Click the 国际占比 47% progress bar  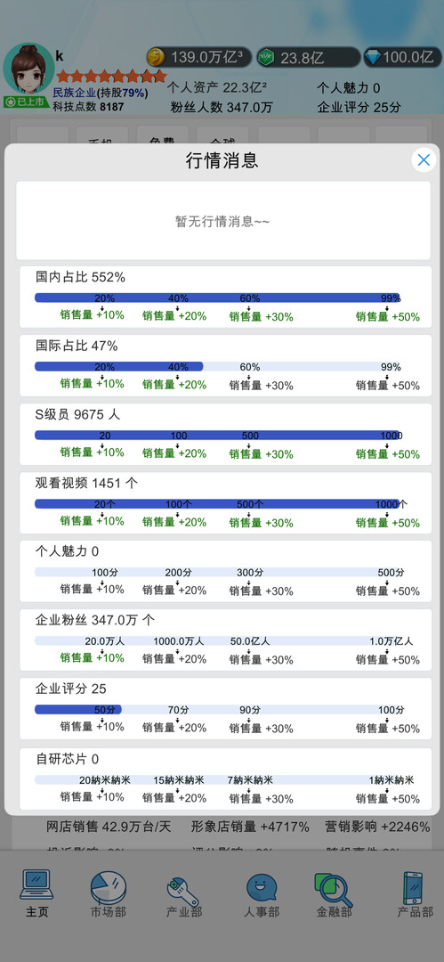pyautogui.click(x=218, y=366)
